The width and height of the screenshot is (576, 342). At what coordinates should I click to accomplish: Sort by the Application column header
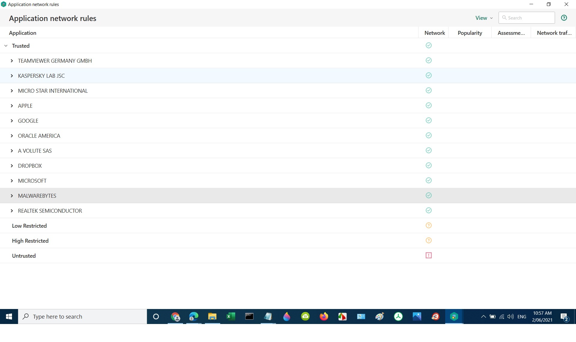22,33
